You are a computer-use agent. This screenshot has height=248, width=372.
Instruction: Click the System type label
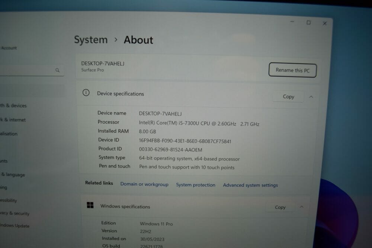pos(112,157)
